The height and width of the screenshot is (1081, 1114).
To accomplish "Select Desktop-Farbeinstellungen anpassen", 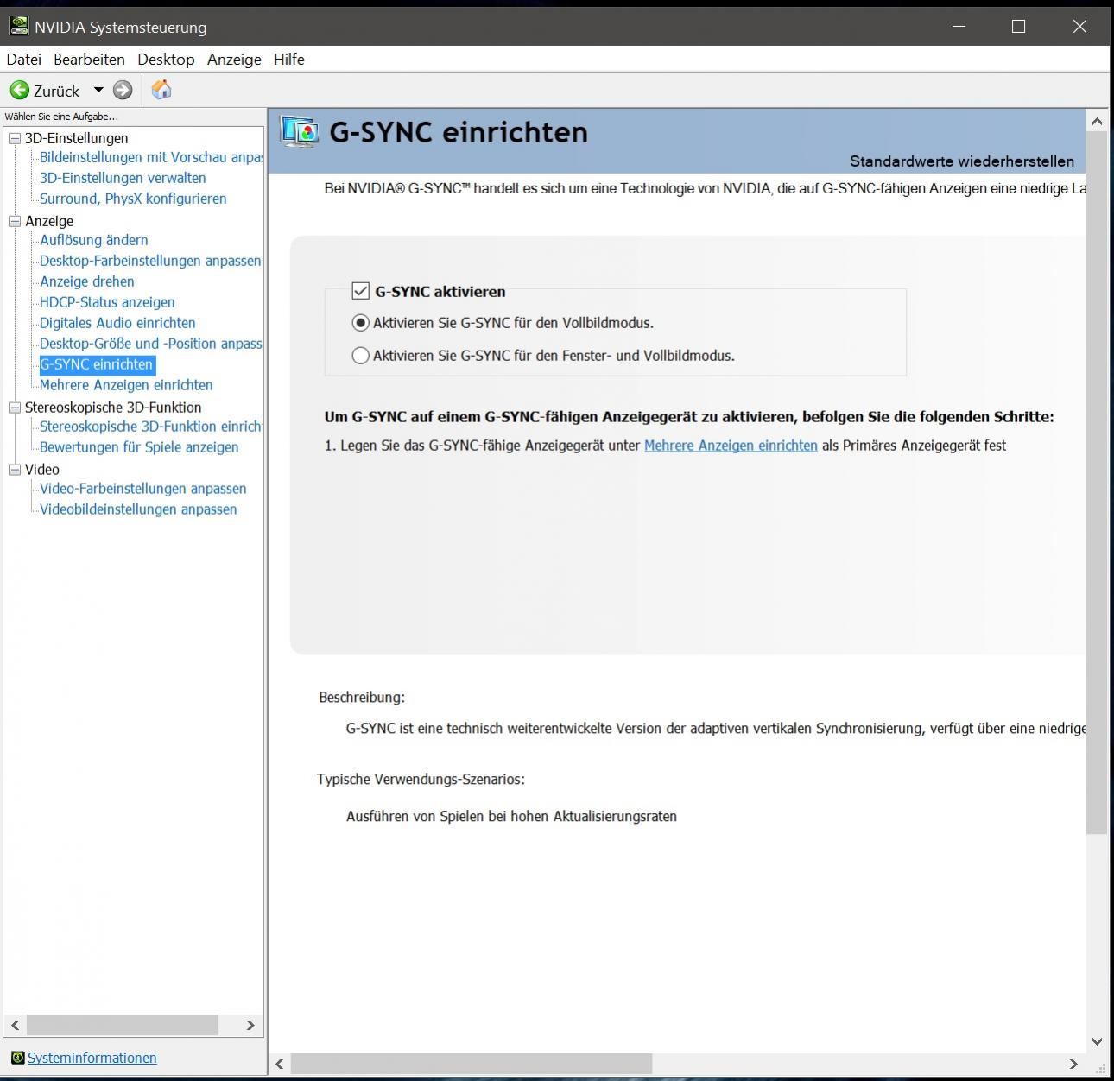I will click(150, 261).
